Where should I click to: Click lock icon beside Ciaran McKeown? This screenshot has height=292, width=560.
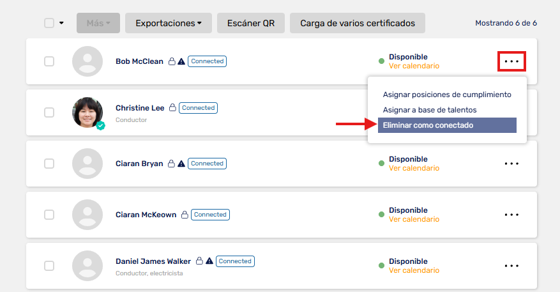click(185, 215)
